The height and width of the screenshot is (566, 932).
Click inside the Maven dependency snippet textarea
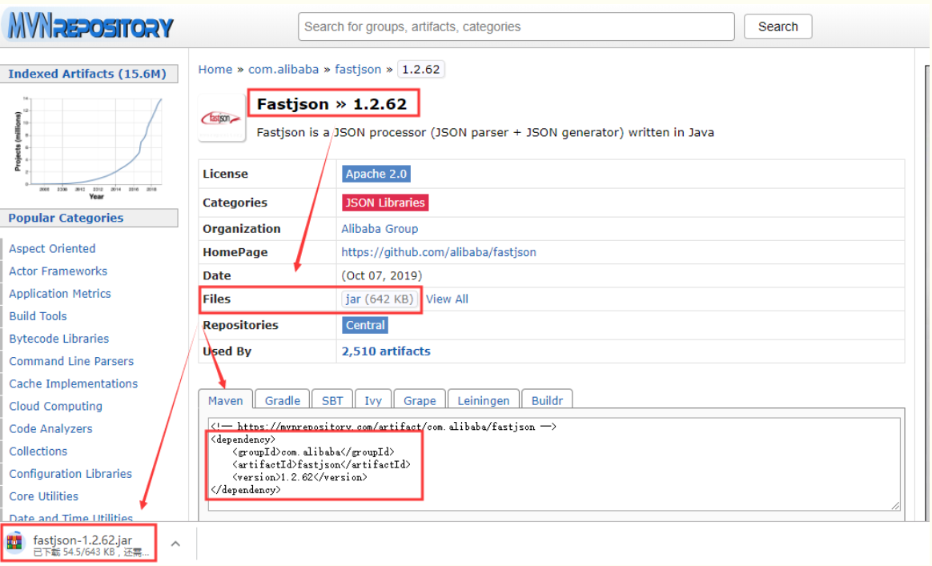pos(554,464)
